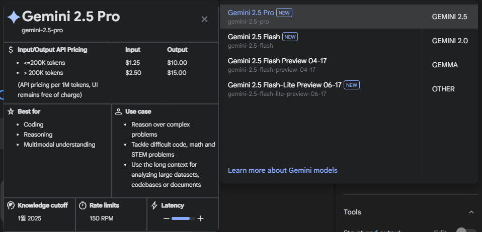Switch to GEMINI 2.0 category tab

click(450, 41)
